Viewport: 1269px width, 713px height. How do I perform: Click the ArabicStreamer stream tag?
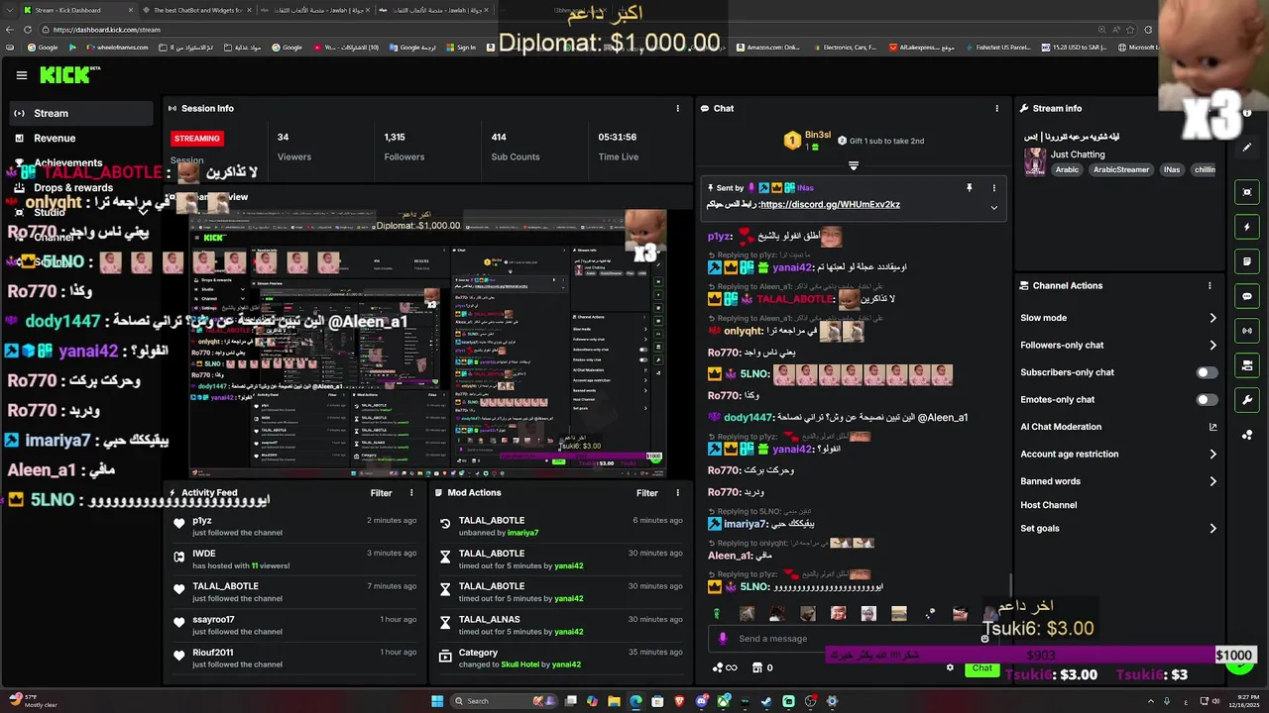pos(1121,169)
